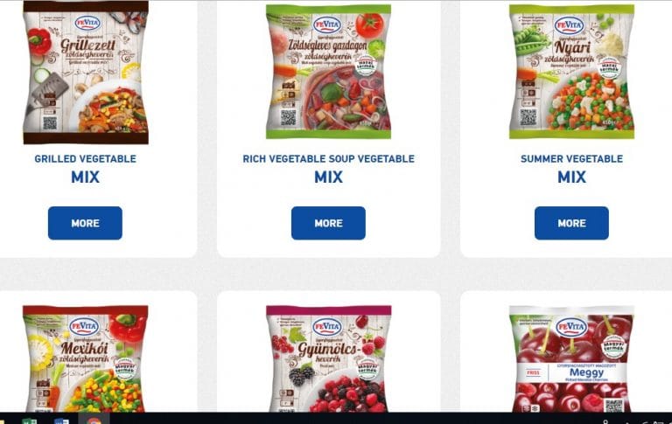Open the Rich Vegetable Soup Vegetable Mix title
672x424 pixels.
point(328,169)
